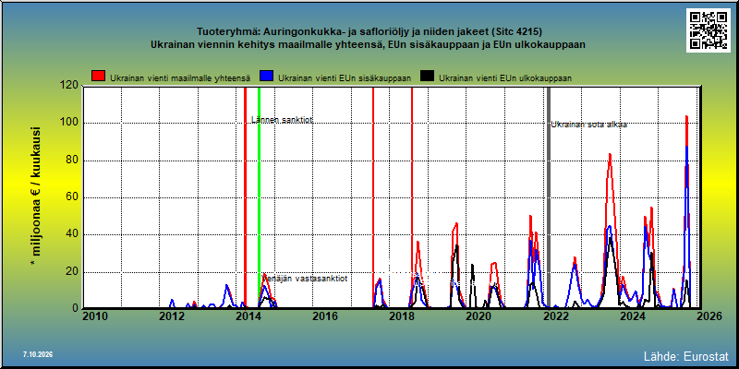Click the 'Lähde: Eurostat' source text

click(x=686, y=355)
